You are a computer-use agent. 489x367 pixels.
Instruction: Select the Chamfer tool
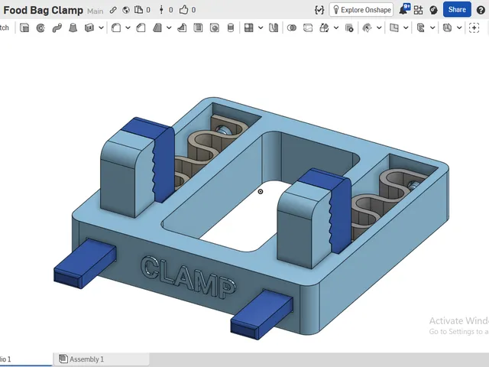[x=141, y=28]
